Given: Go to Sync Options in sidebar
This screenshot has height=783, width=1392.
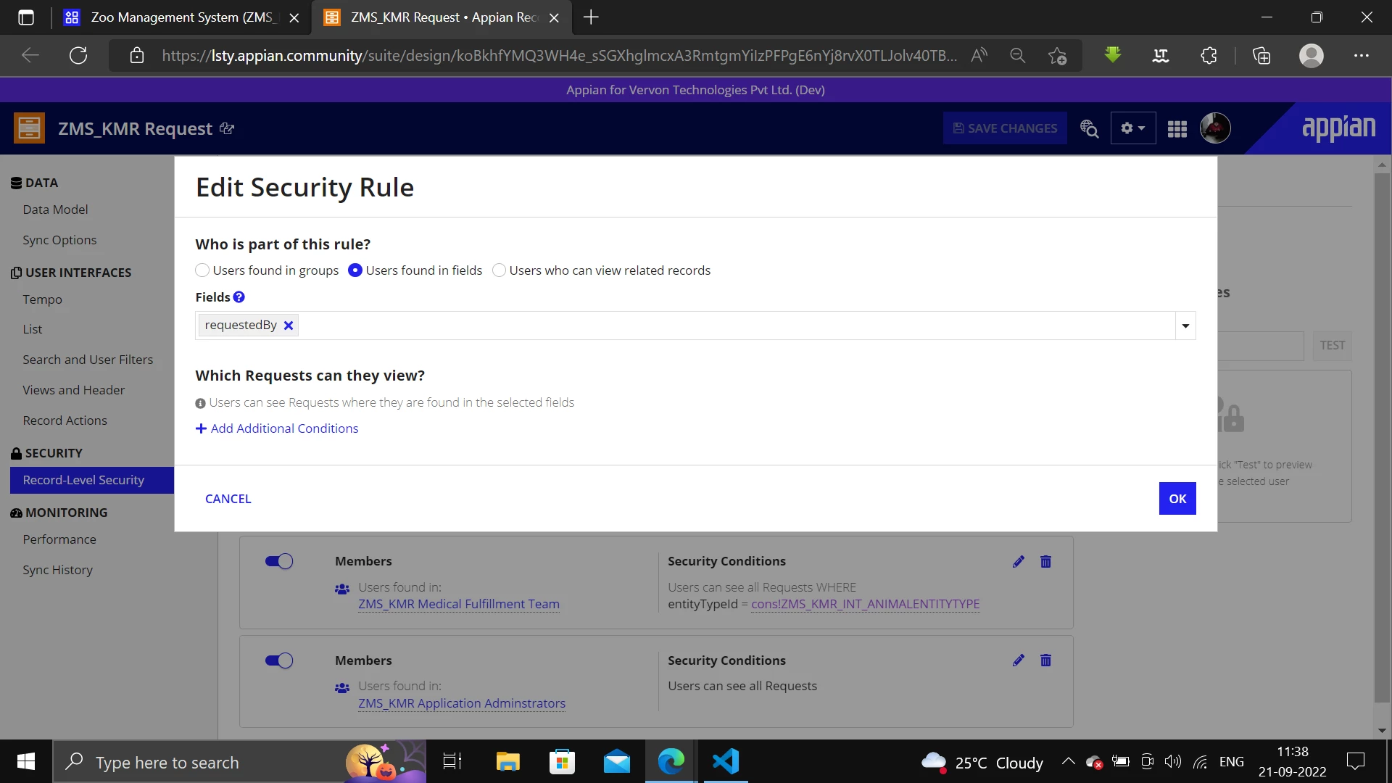Looking at the screenshot, I should 59,240.
